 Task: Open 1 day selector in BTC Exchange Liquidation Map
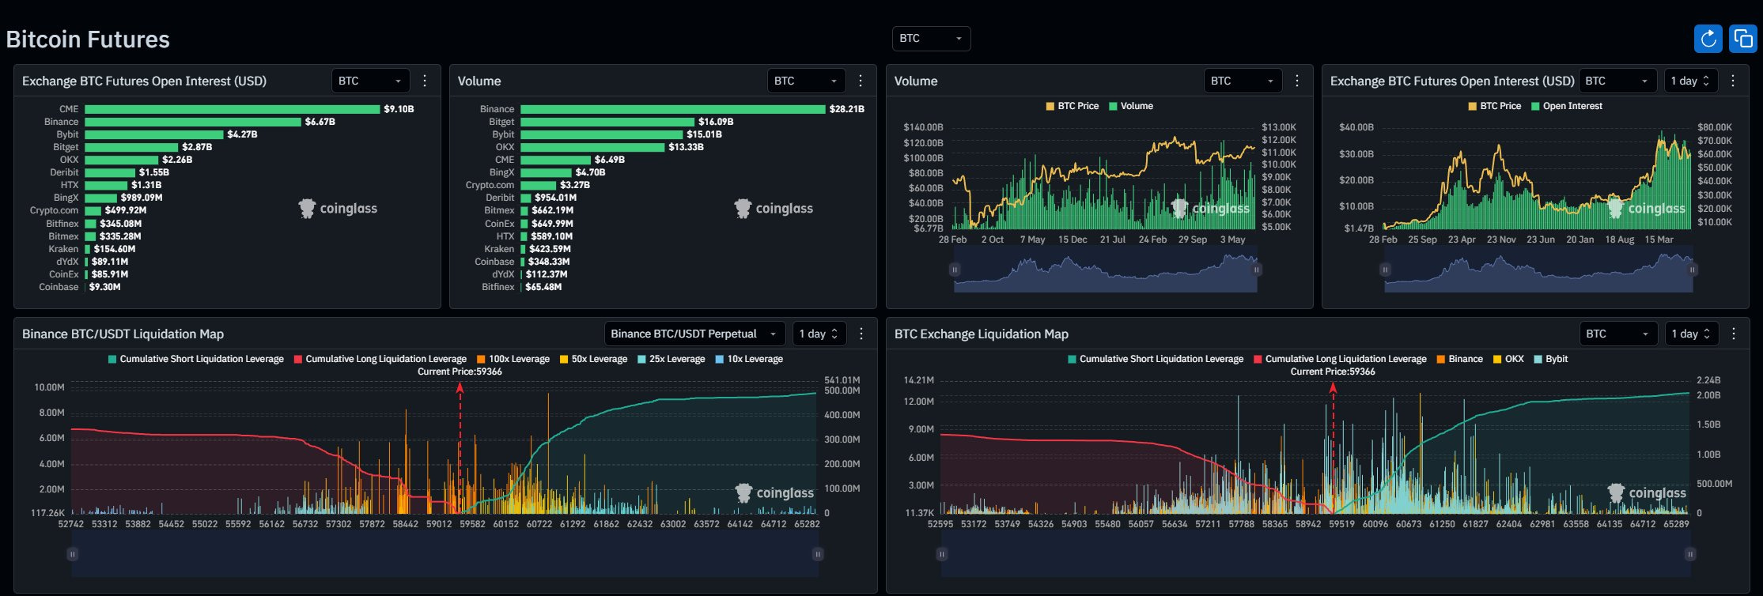point(1691,334)
